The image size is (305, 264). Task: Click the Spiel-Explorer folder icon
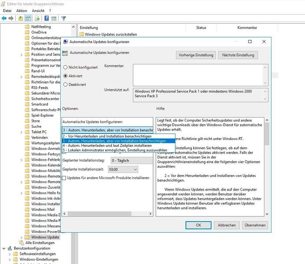pyautogui.click(x=27, y=115)
